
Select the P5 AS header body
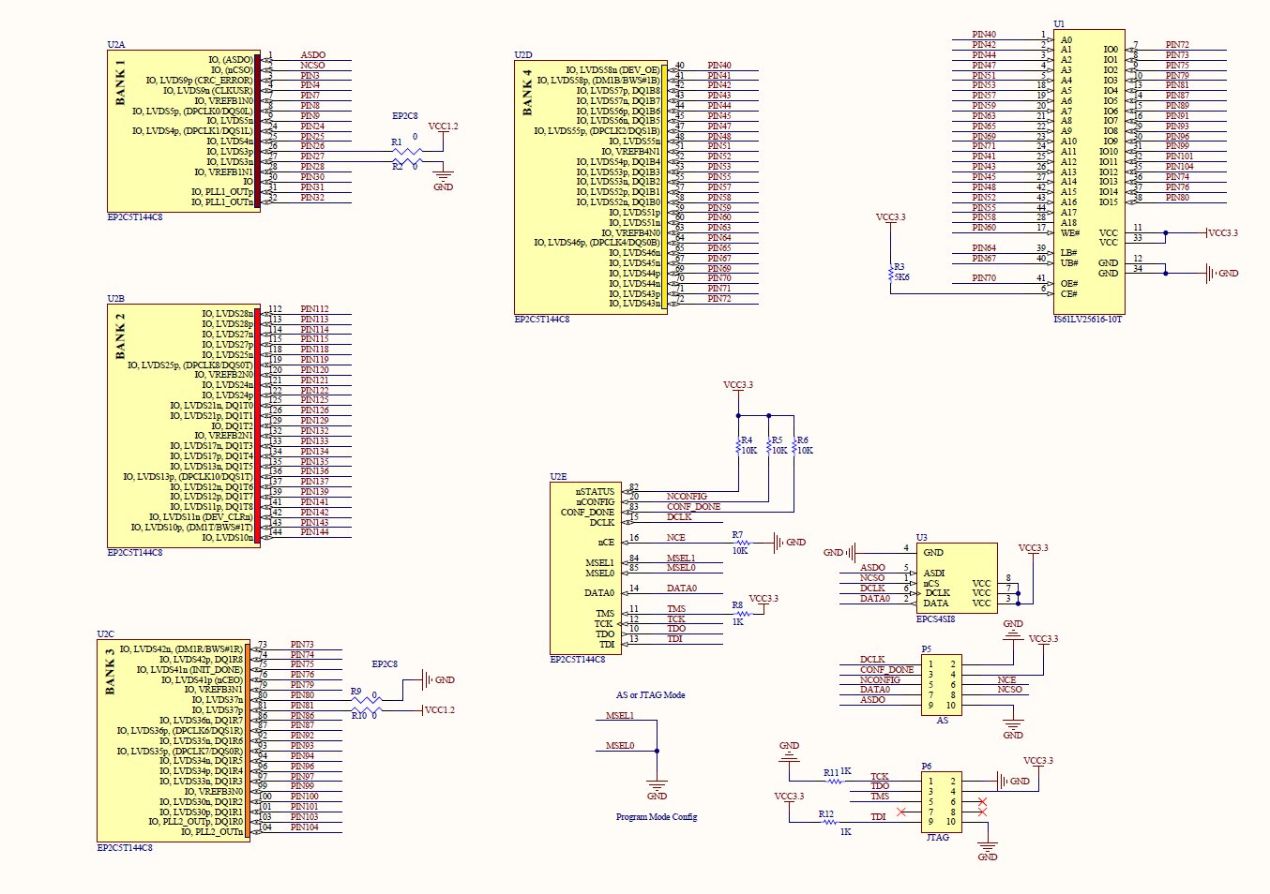point(942,684)
